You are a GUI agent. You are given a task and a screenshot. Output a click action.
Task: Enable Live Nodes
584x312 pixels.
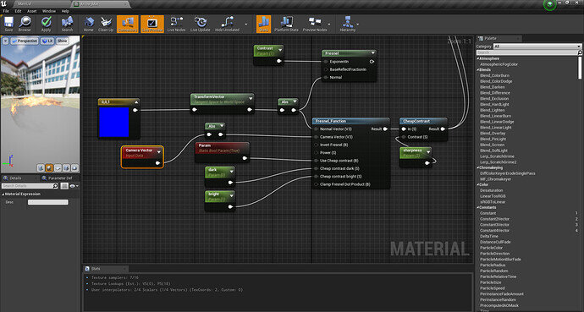176,25
